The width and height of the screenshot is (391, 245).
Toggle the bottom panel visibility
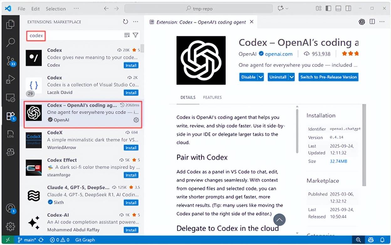[338, 8]
